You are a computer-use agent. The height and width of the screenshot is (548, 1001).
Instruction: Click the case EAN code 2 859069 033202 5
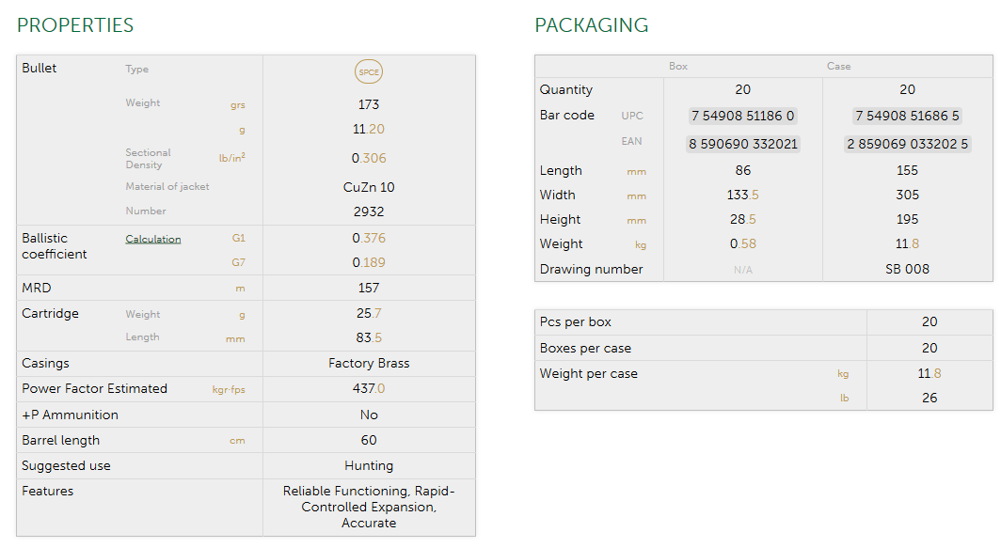(x=907, y=144)
